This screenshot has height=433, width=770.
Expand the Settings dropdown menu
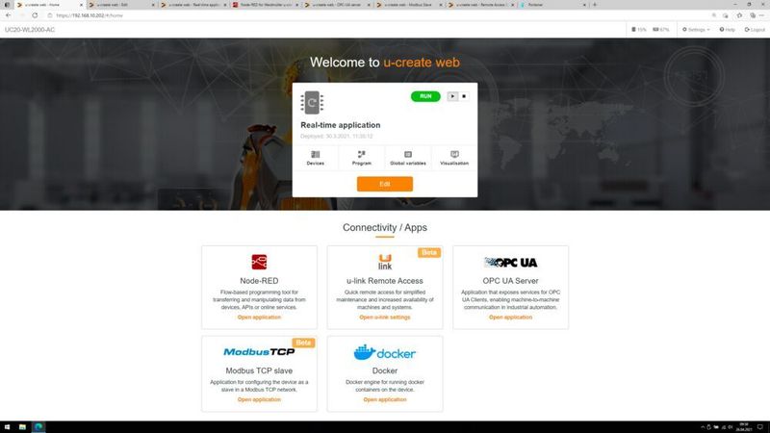pos(696,30)
